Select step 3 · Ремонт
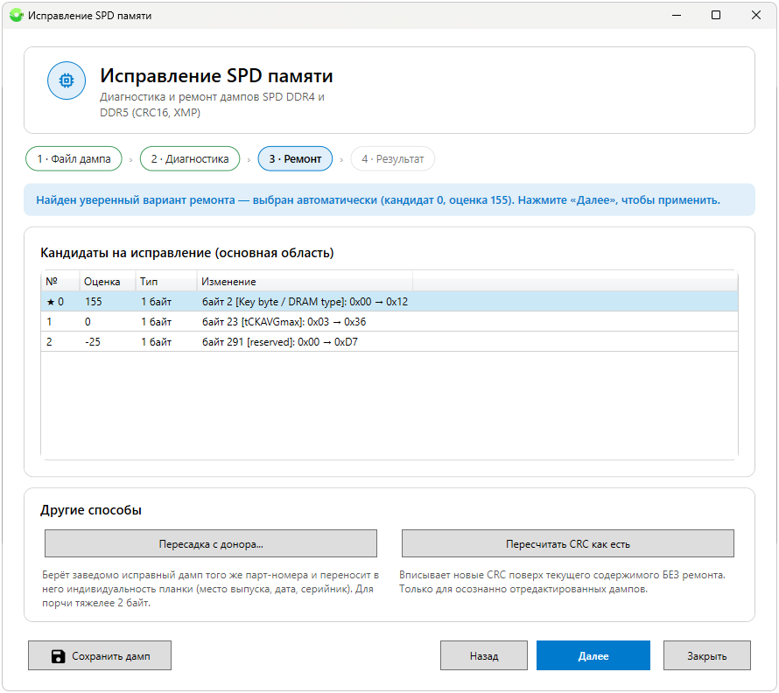This screenshot has width=779, height=693. click(295, 159)
